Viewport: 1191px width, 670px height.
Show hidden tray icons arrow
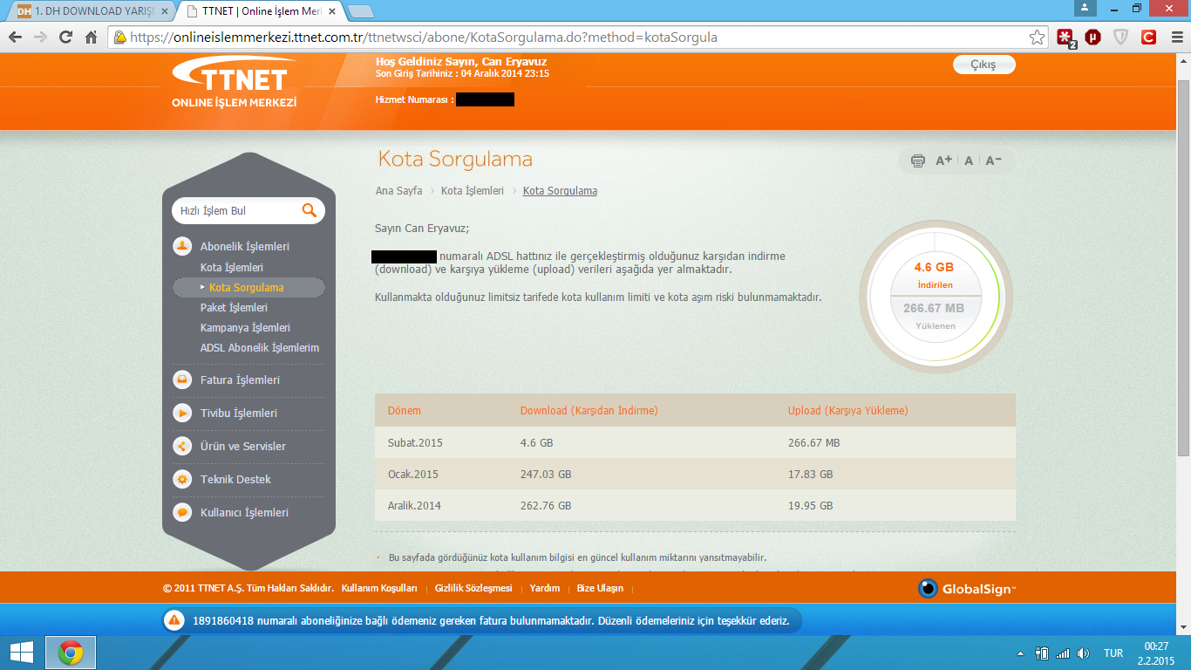coord(1020,653)
